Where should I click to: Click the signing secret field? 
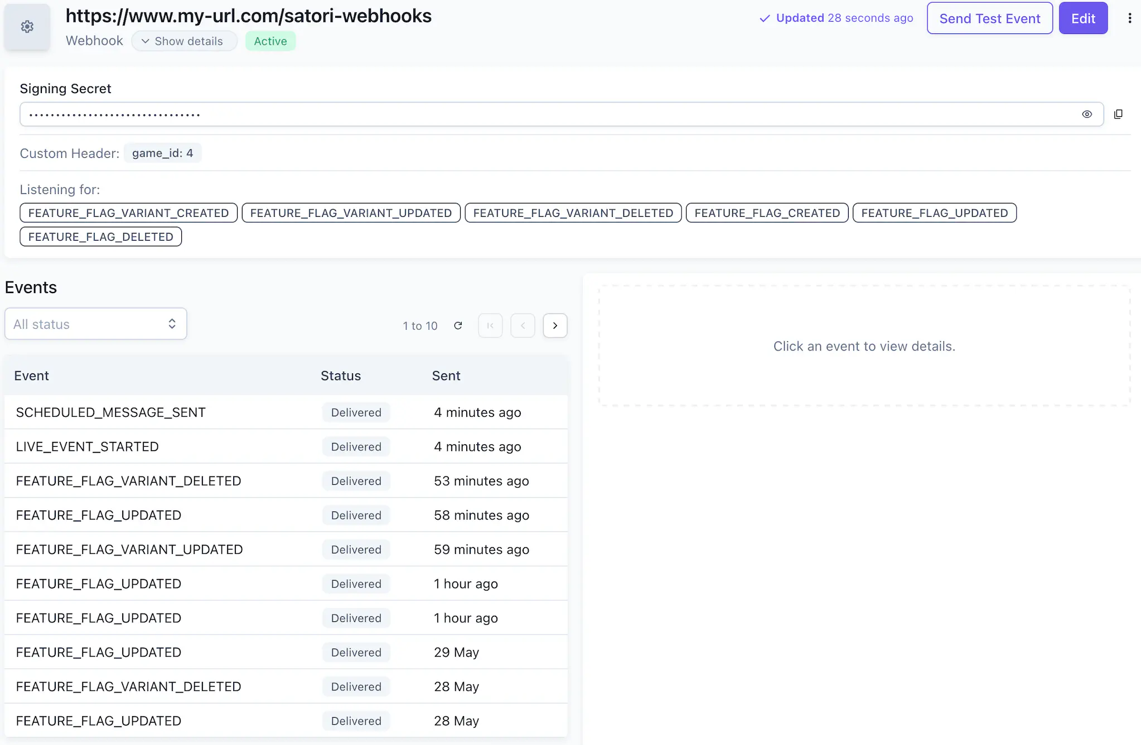click(x=562, y=114)
